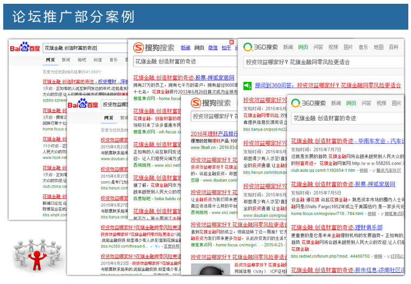Viewport: 411px width, 284px height.
Task: Select the 网页 tab in the front Baidu window
Action: pyautogui.click(x=109, y=117)
